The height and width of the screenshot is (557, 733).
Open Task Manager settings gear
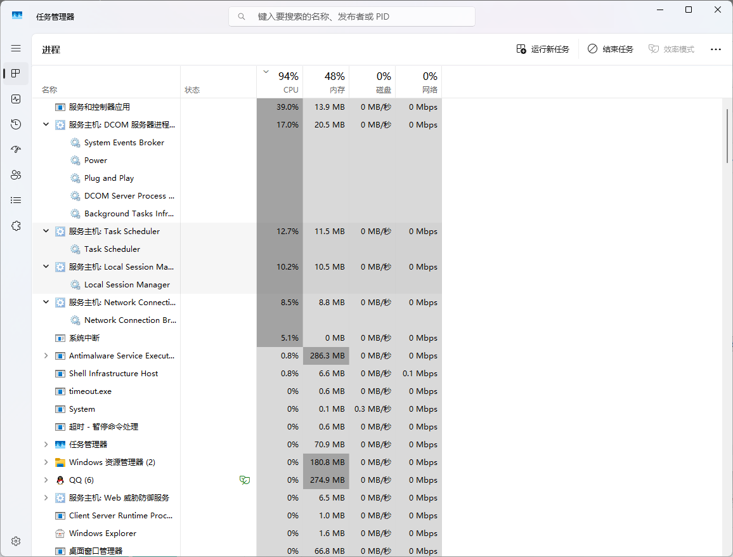[x=16, y=541]
